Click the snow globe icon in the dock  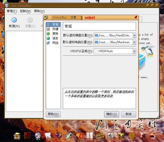pyautogui.click(x=38, y=135)
